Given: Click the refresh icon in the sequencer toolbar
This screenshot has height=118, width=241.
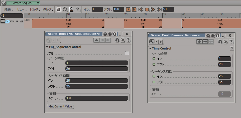Looking at the screenshot, I should [x=65, y=9].
